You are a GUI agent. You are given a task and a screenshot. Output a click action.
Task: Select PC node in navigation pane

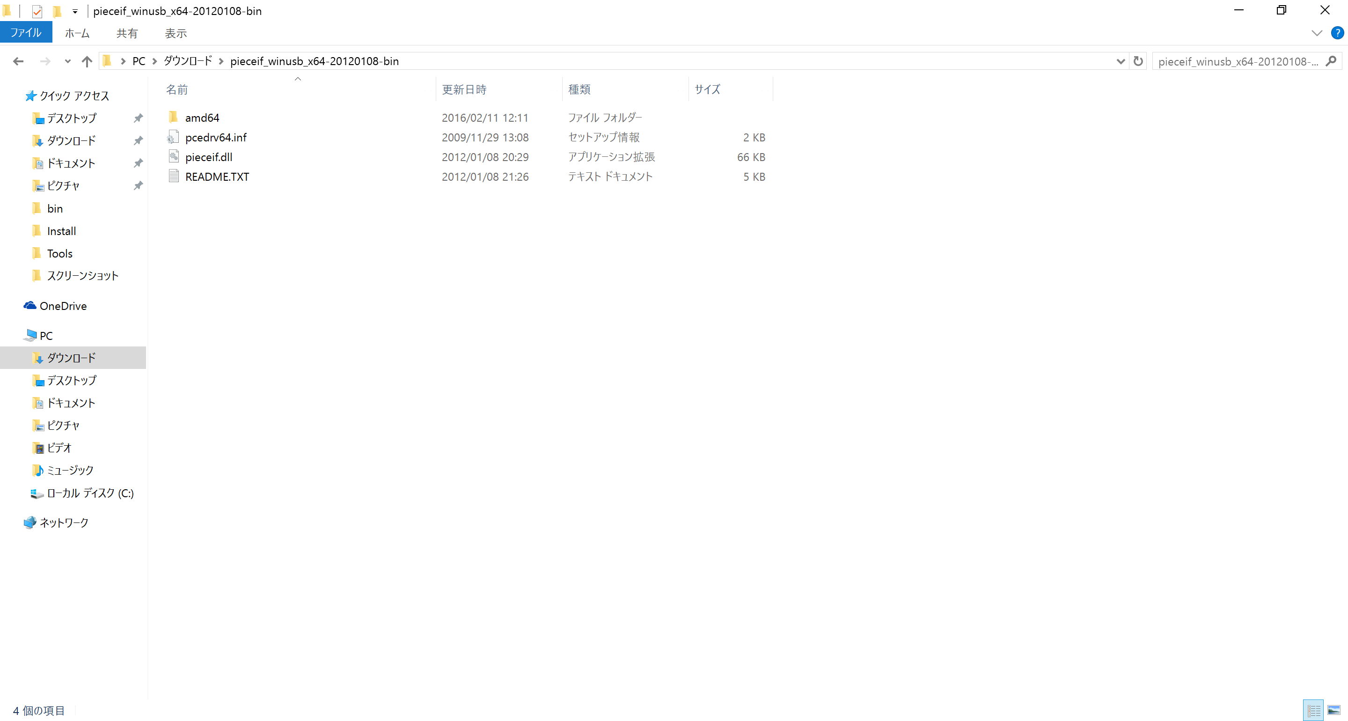[x=38, y=335]
